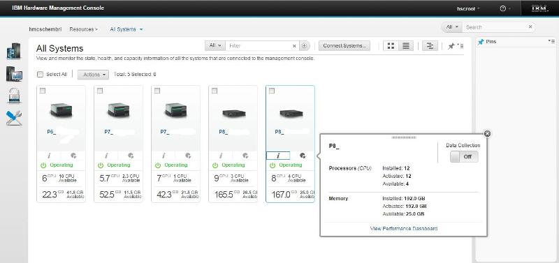Open the HMC Management monitor icon in sidebar
559x263 pixels.
(x=14, y=74)
